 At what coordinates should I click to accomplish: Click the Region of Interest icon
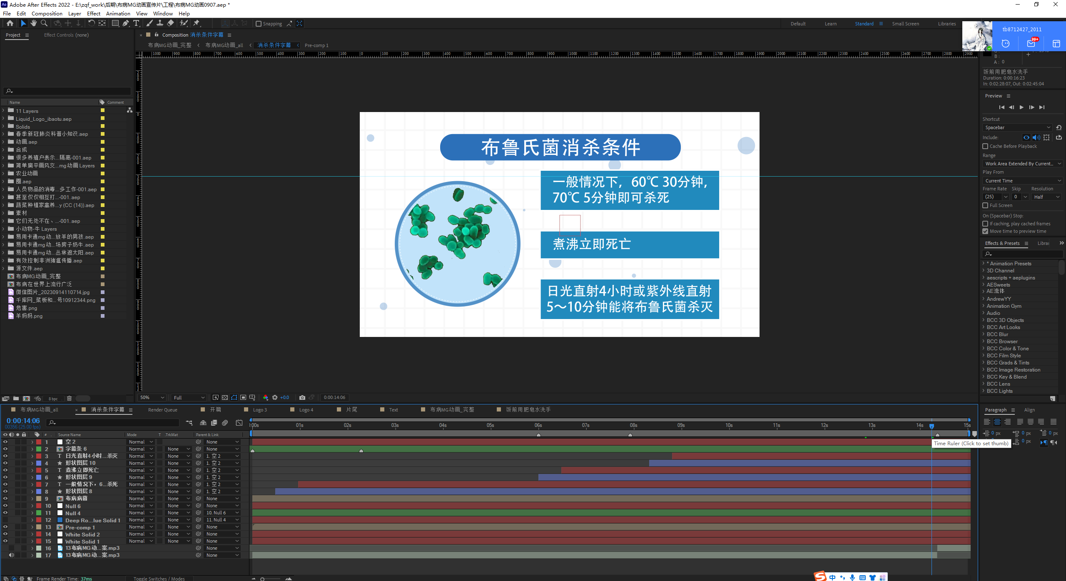click(x=243, y=397)
